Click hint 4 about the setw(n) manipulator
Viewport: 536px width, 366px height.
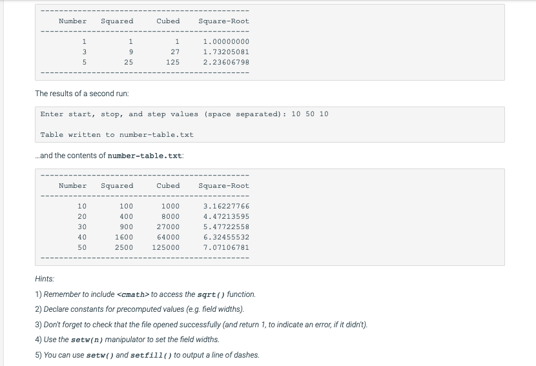pyautogui.click(x=127, y=340)
